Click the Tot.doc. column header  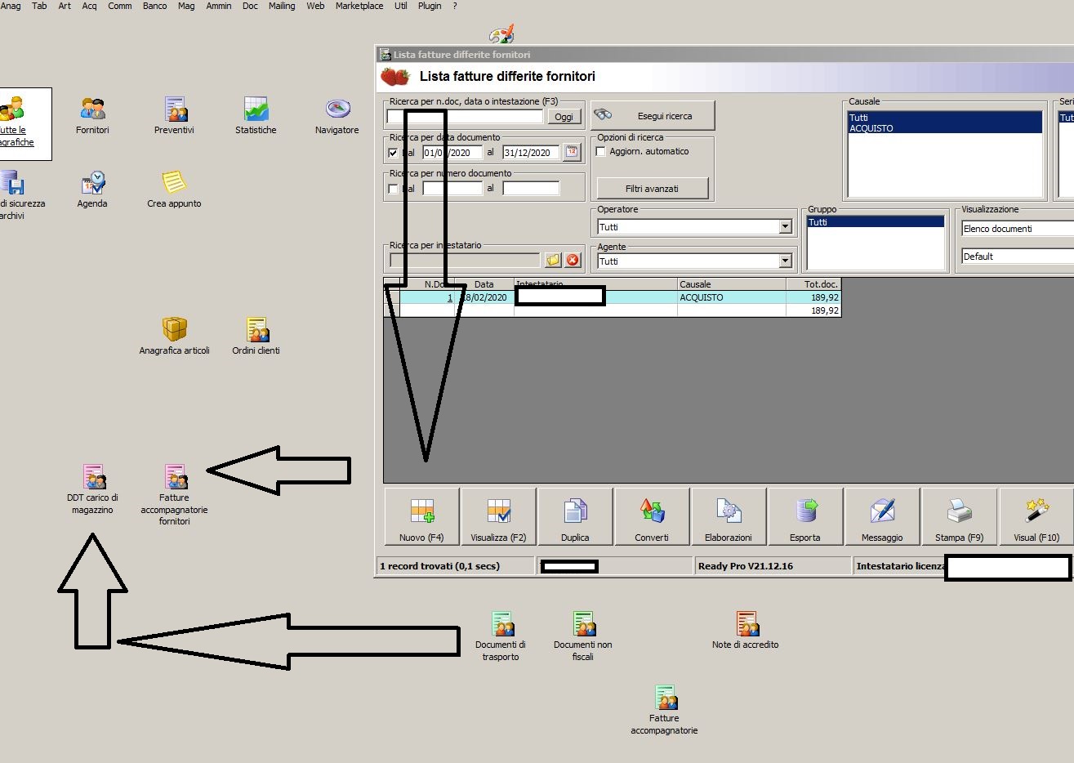(x=813, y=284)
